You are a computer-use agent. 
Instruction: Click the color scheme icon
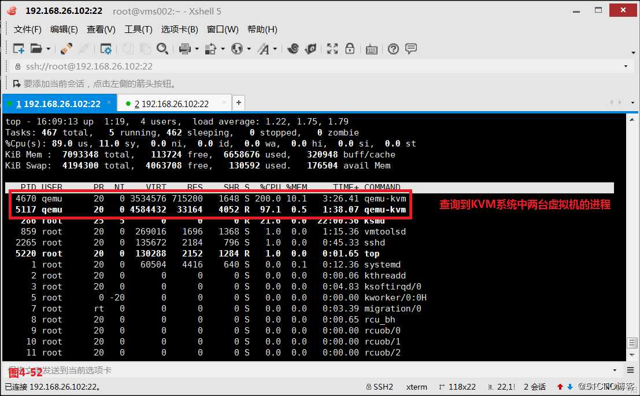tap(210, 49)
